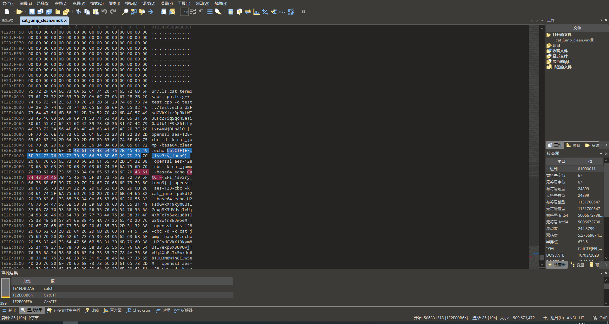The width and height of the screenshot is (609, 324).
Task: Click the Goto arrow icon
Action: 151,12
